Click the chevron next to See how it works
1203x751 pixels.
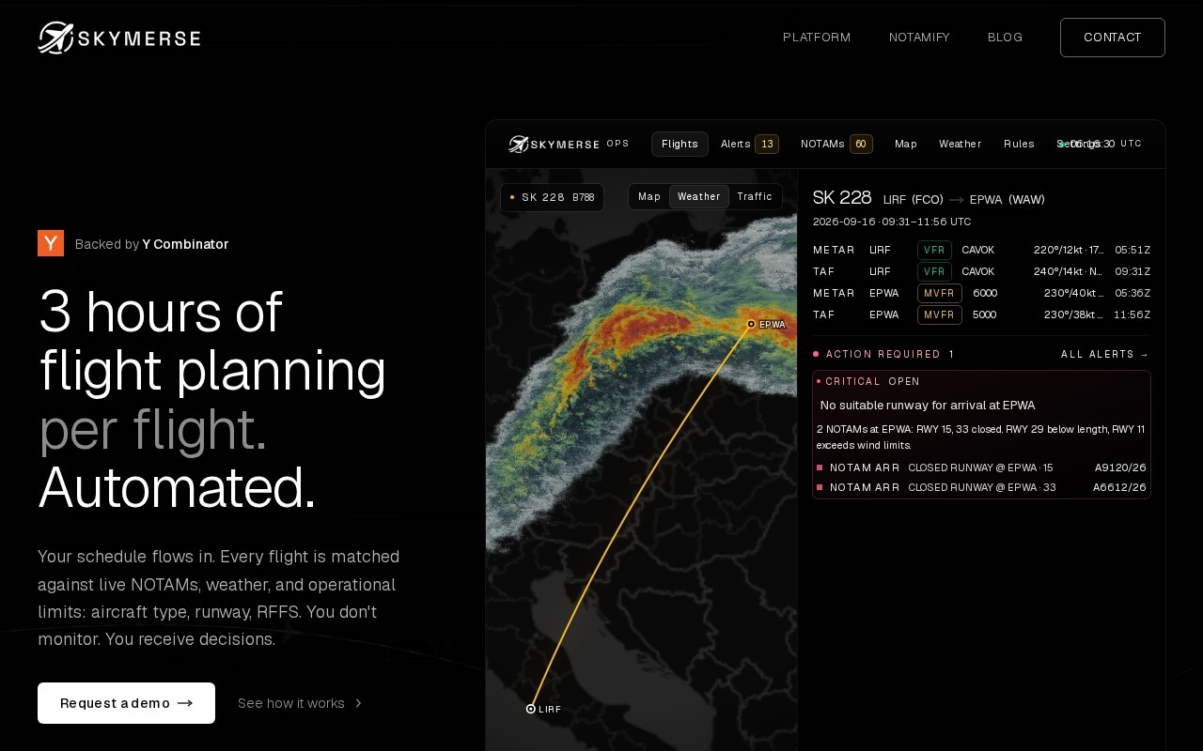pyautogui.click(x=358, y=703)
